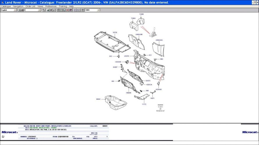This screenshot has height=145, width=259.
Task: Click the large 16738 undershield drawing
Action: click(112, 42)
